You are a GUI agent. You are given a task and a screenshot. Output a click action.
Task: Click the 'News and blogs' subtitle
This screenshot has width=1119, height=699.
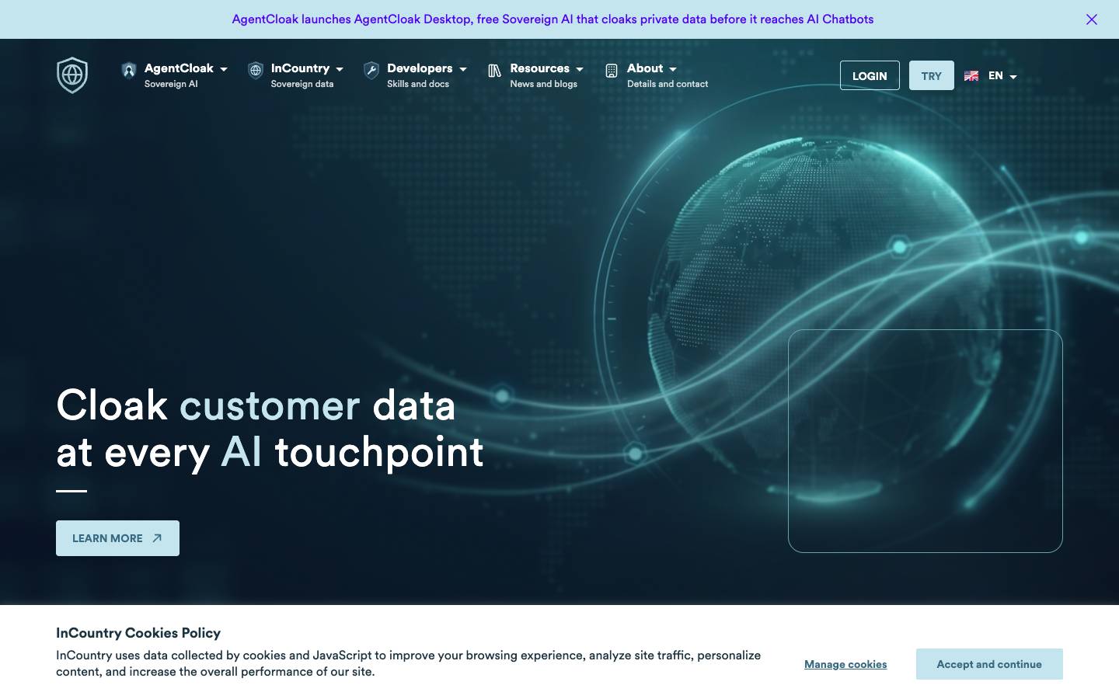(x=543, y=84)
